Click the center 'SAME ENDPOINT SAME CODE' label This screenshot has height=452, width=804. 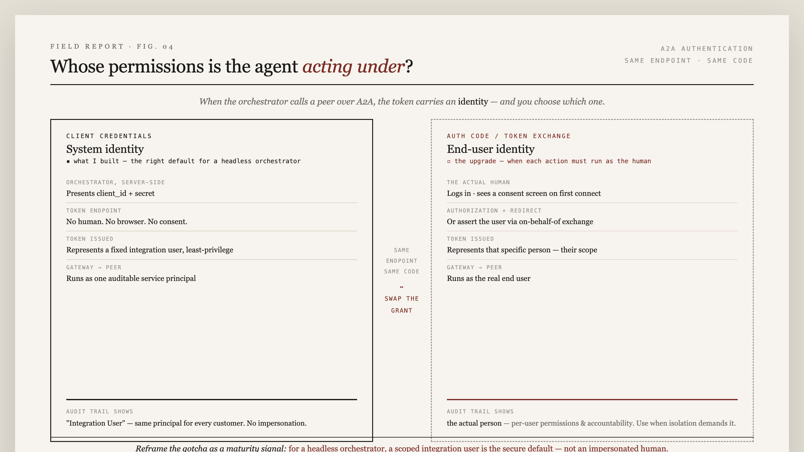point(402,261)
